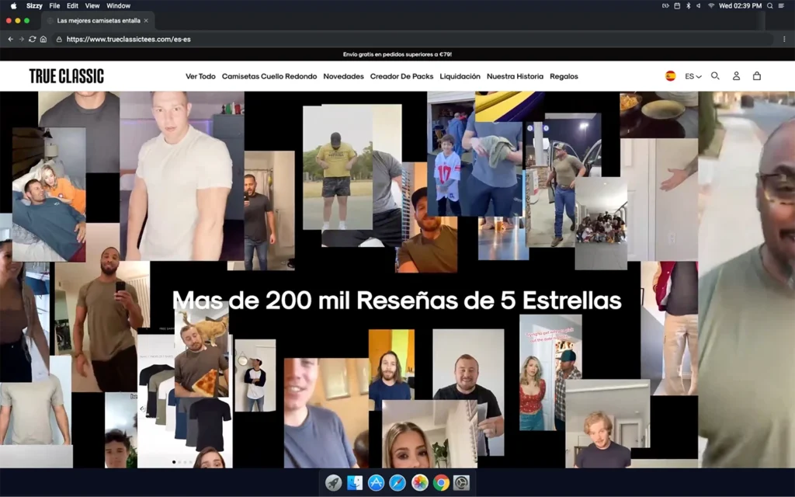Open the site search magnifier icon

coord(715,76)
